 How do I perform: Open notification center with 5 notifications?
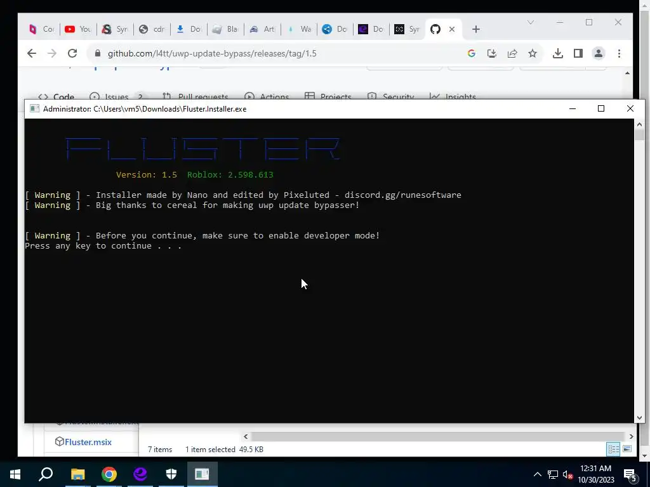[630, 475]
